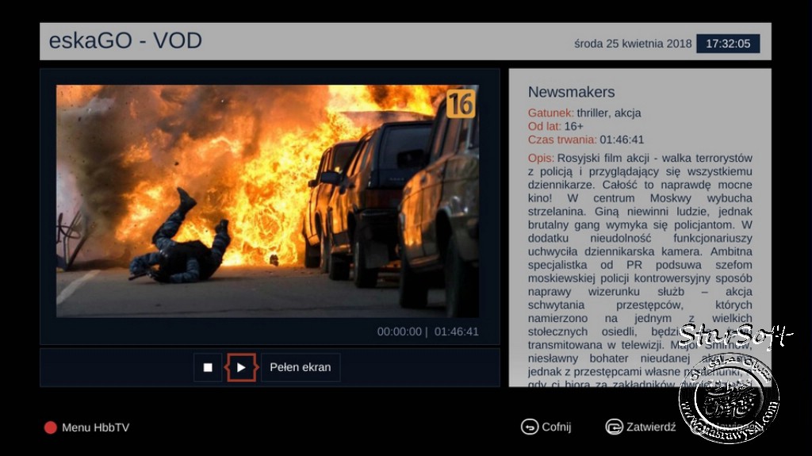Screen dimensions: 812x456
Task: Click the eskaGO - VOD header title
Action: [x=125, y=40]
